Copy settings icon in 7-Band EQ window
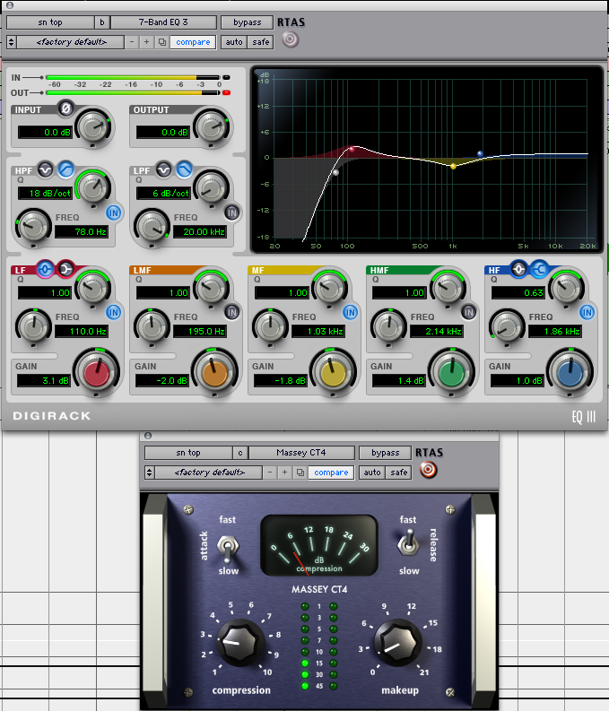 point(161,42)
